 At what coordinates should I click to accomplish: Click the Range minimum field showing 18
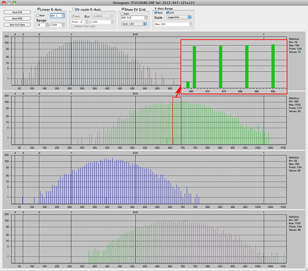41,25
